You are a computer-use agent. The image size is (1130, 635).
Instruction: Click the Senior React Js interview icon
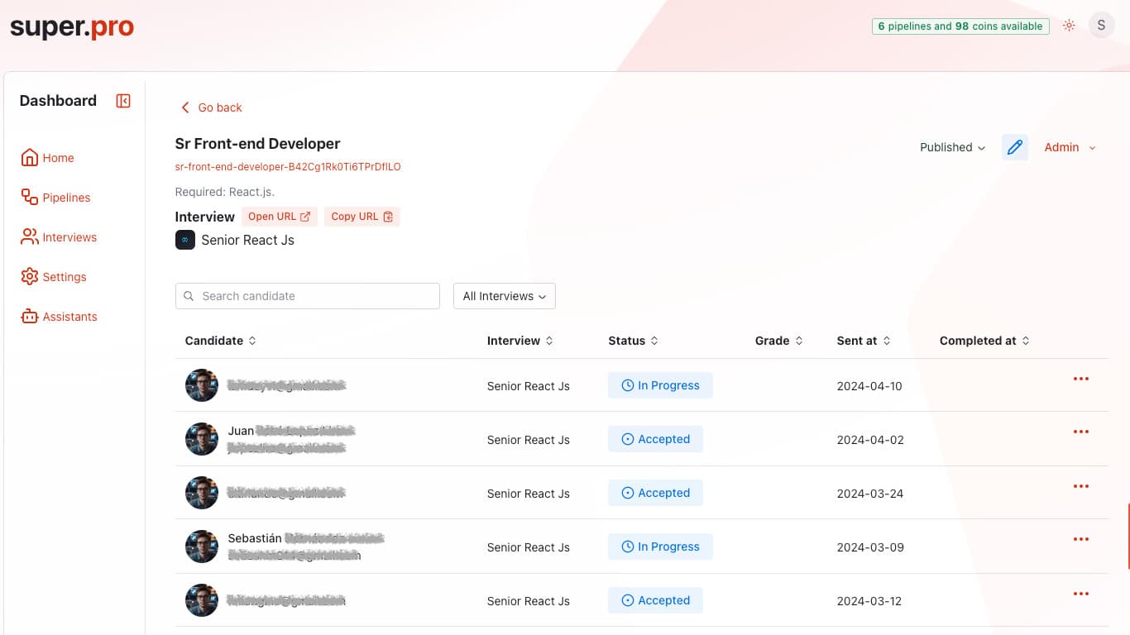coord(184,240)
